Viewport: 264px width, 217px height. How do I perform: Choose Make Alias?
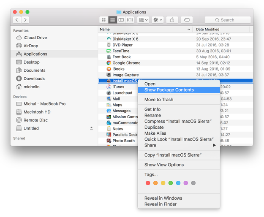(179, 133)
